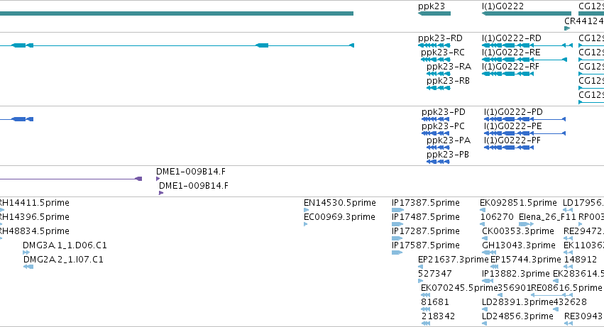Screen dimensions: 604x327
Task: Select the IP17387.5prime EST feature
Action: (397, 210)
